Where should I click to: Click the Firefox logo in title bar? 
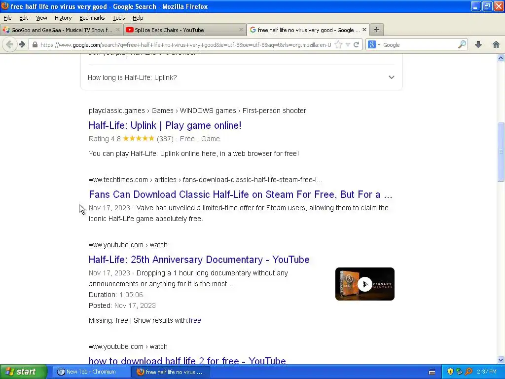point(5,6)
